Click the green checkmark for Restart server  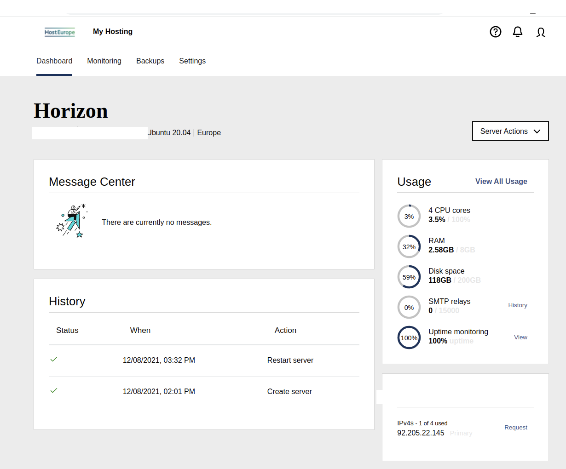pos(54,359)
